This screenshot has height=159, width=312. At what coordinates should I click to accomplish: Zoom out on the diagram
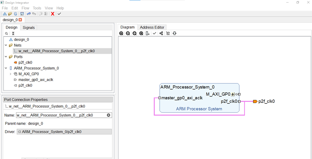128,33
